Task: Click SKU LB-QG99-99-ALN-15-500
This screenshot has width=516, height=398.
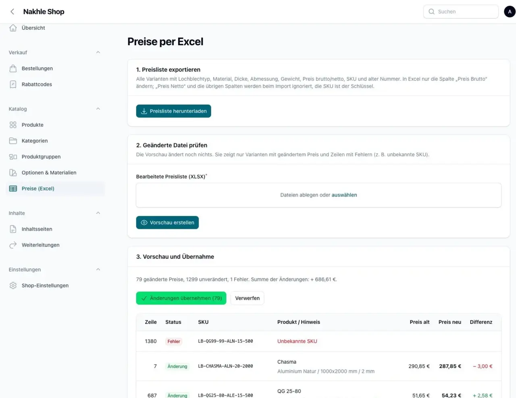Action: coord(225,341)
